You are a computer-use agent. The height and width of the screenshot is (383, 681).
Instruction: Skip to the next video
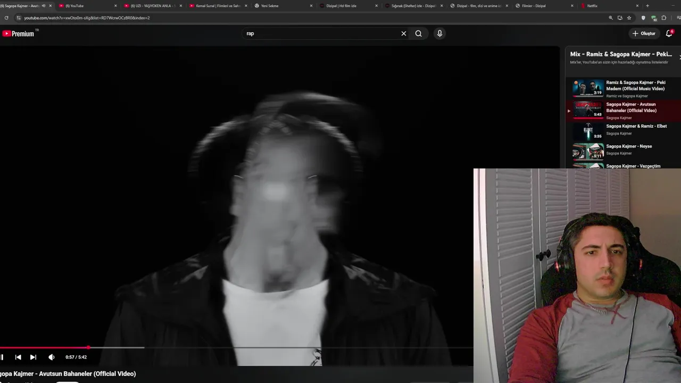(33, 357)
